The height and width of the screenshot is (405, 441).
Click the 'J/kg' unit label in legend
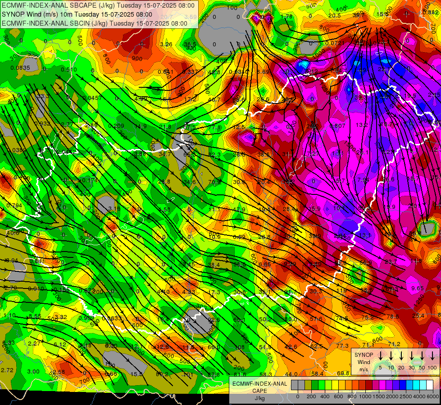point(260,398)
